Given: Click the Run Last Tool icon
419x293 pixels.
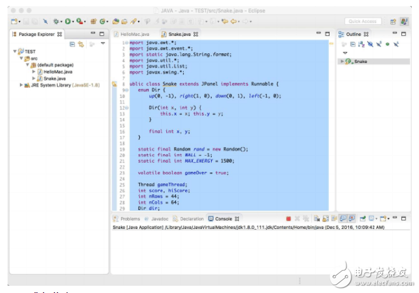Looking at the screenshot, I should [79, 21].
